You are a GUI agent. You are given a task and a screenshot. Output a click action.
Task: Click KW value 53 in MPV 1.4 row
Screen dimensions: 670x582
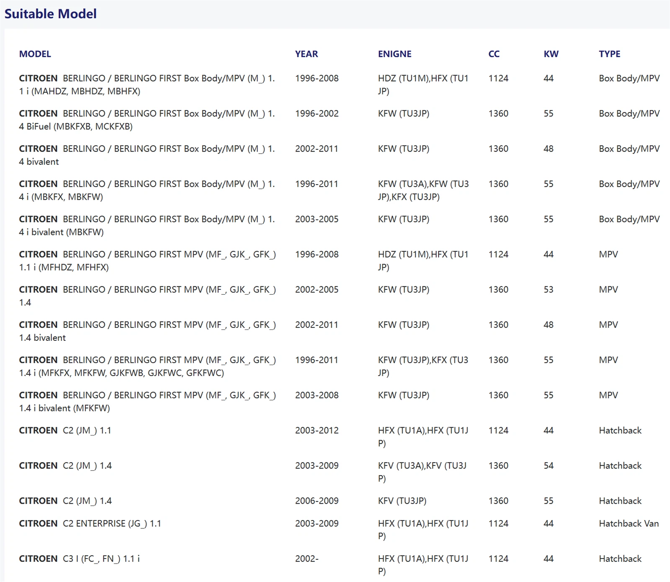point(549,289)
